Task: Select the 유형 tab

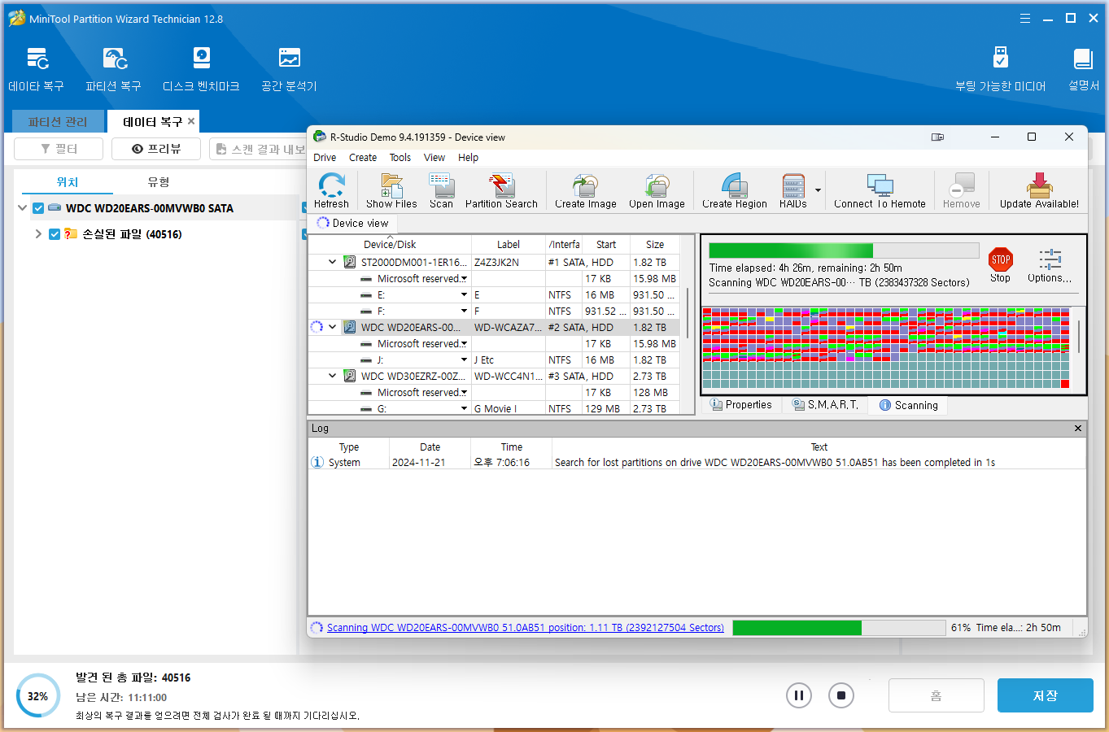Action: click(x=159, y=182)
